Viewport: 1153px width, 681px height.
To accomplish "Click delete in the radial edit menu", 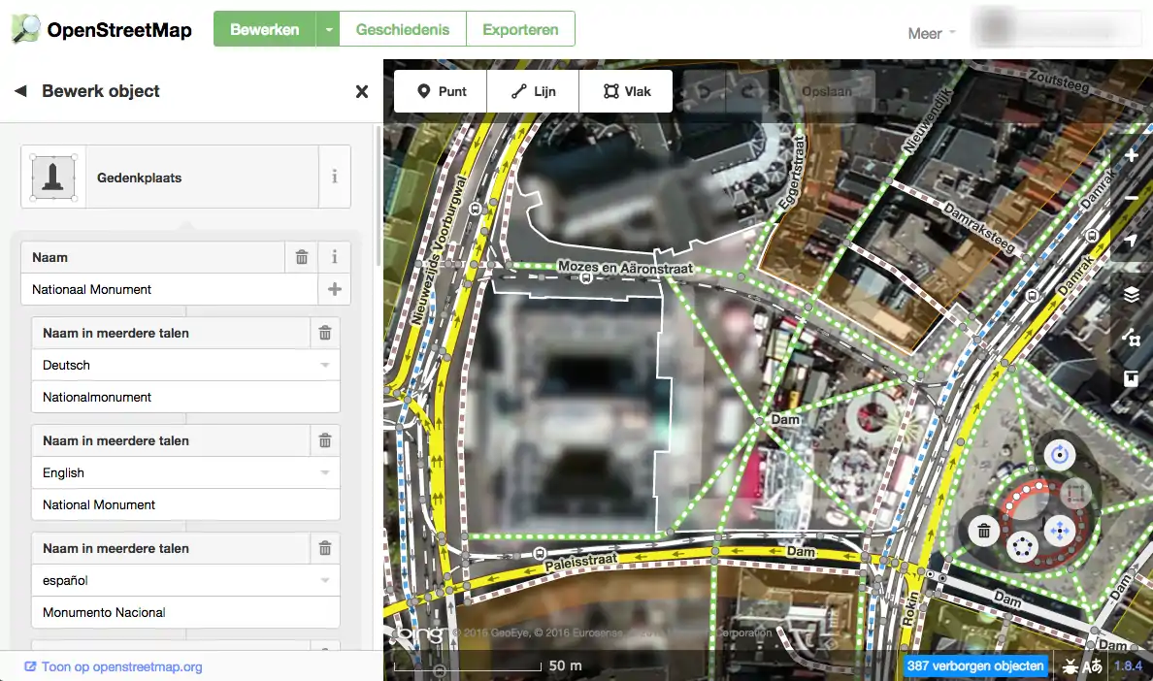I will pos(984,531).
